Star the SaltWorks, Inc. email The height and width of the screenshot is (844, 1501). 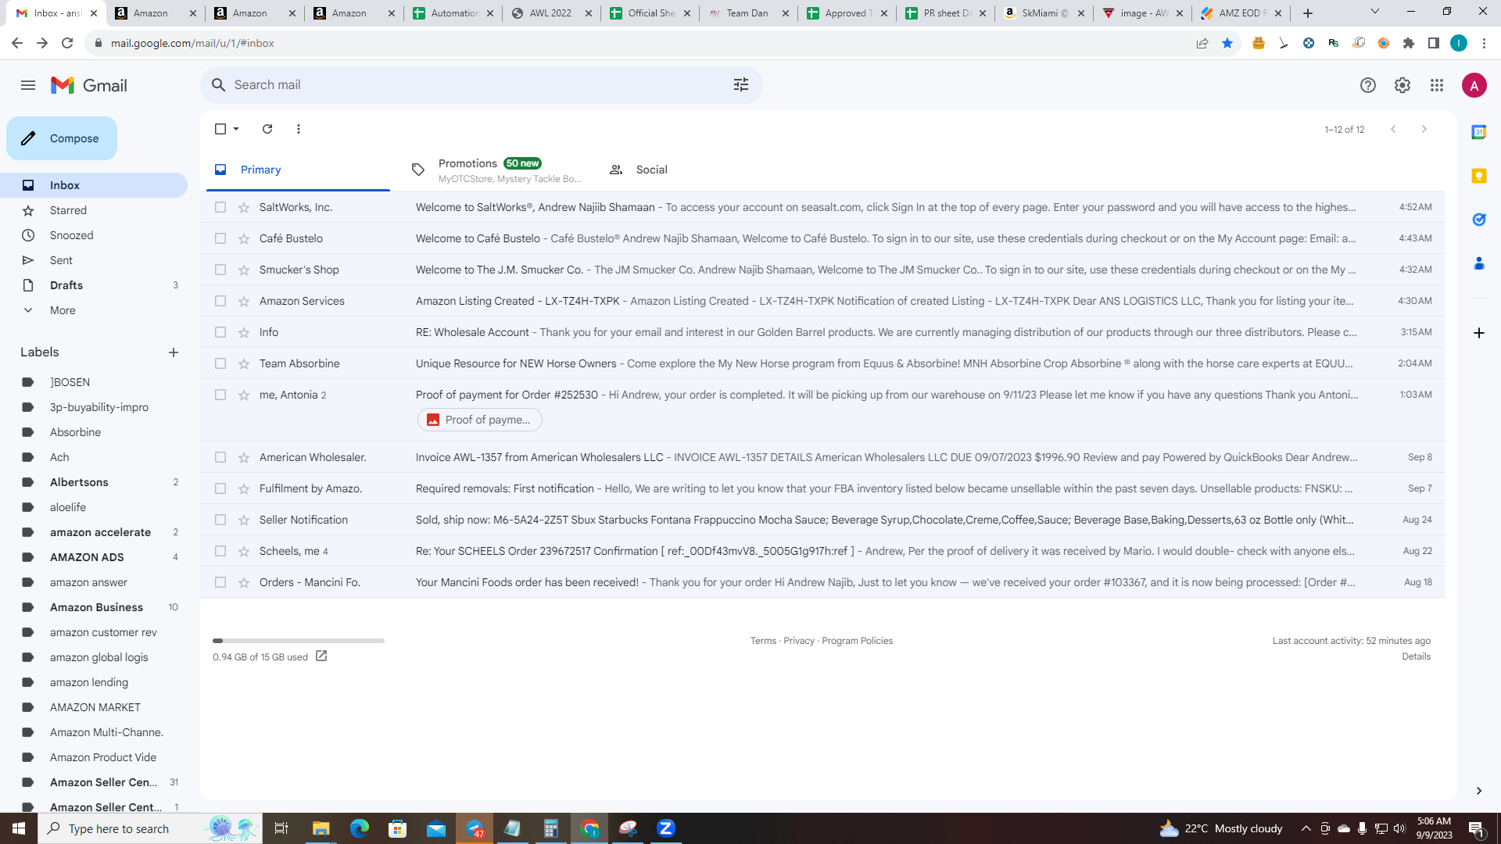tap(244, 207)
